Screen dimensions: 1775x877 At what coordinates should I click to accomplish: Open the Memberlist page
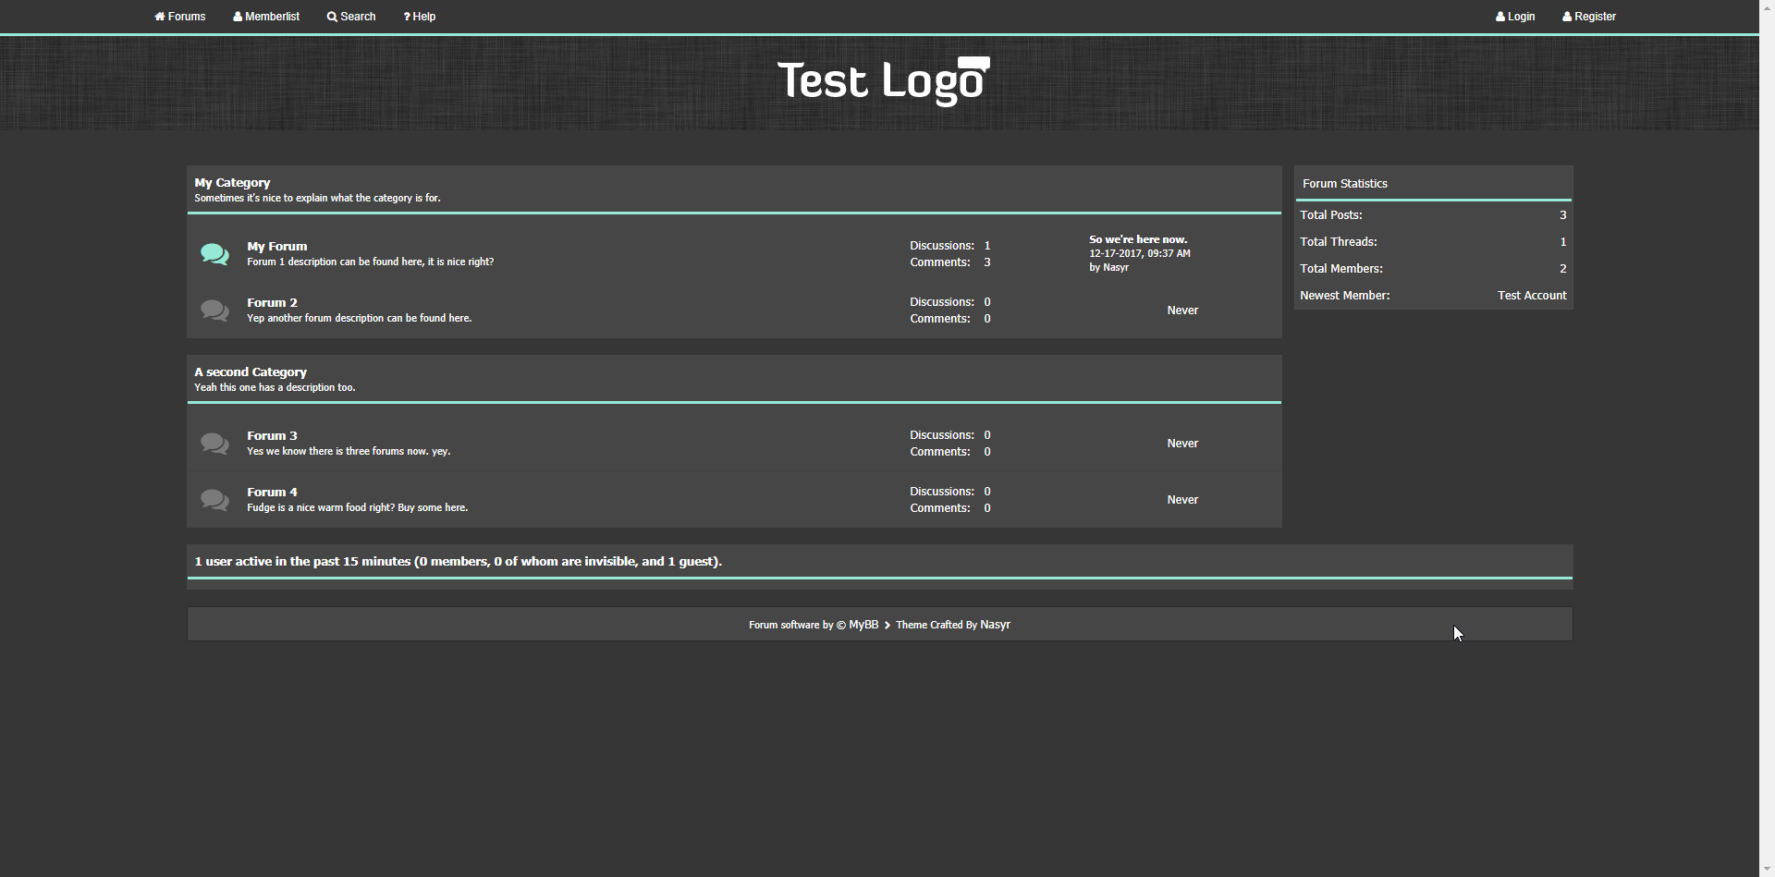pos(266,17)
